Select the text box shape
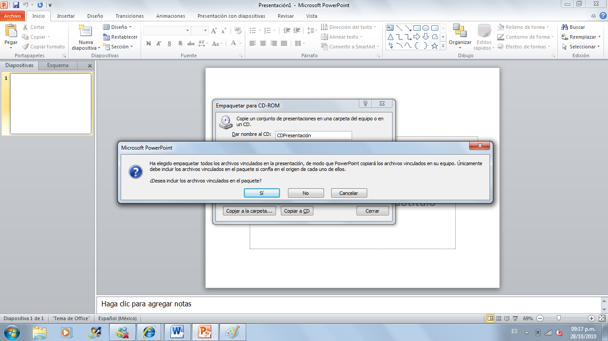The height and width of the screenshot is (341, 608). coord(390,28)
